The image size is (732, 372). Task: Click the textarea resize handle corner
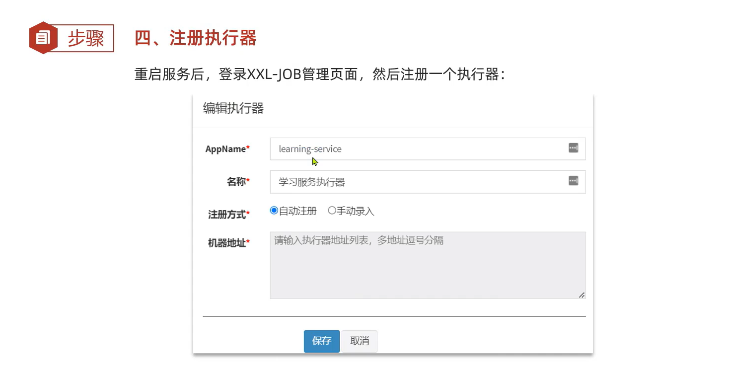[x=582, y=295]
